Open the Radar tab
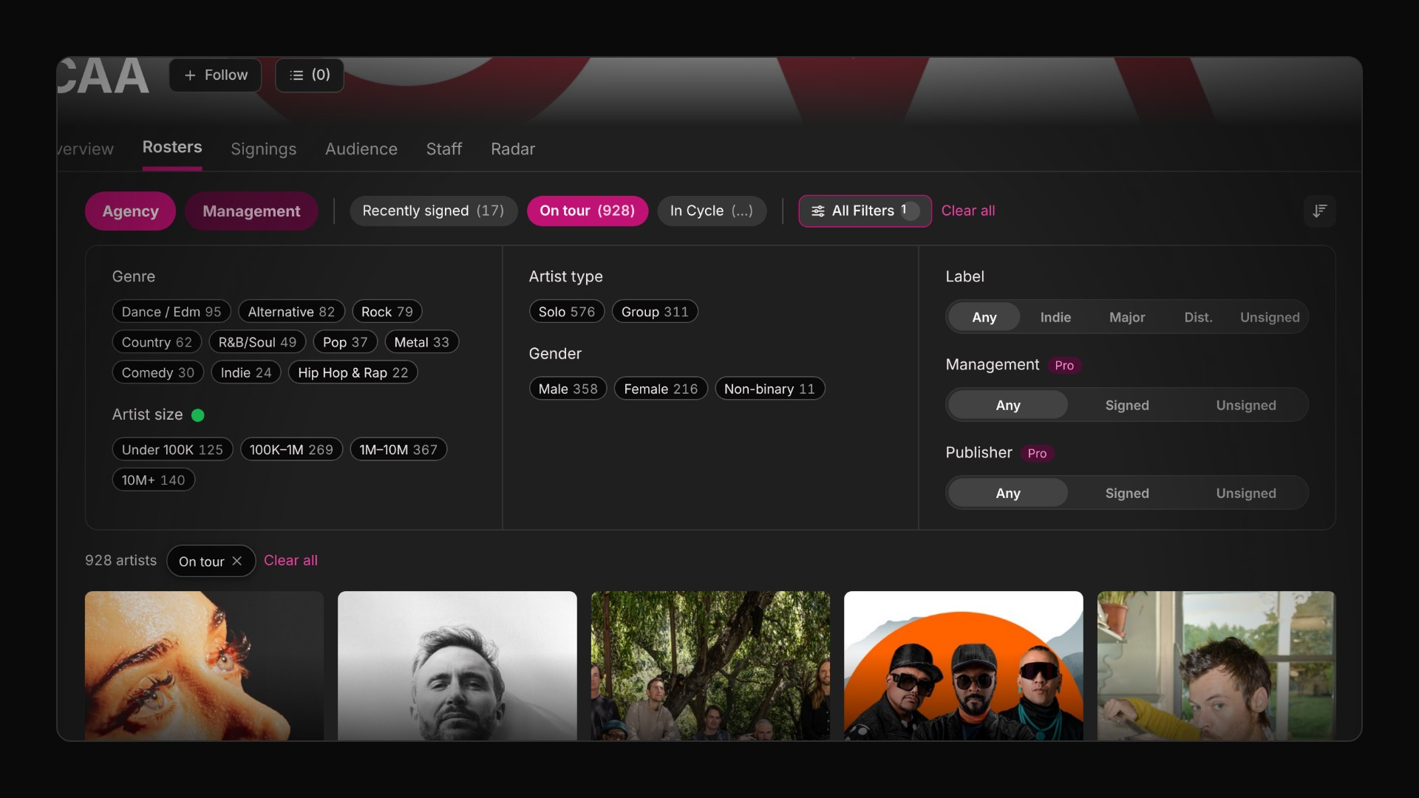The image size is (1419, 798). 513,149
